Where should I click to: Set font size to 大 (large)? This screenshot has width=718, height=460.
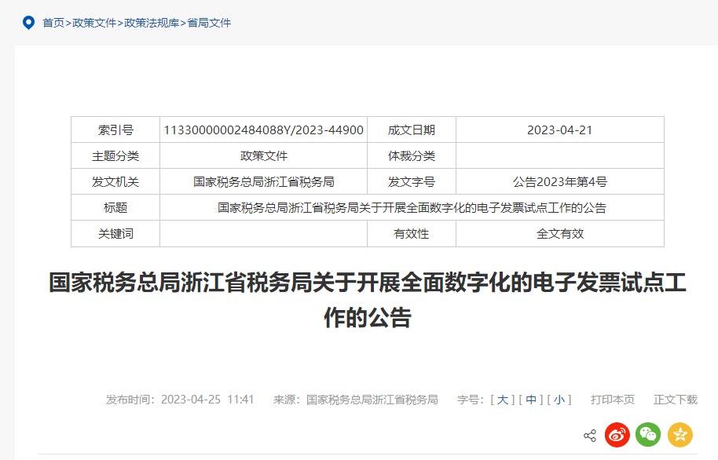pos(503,400)
